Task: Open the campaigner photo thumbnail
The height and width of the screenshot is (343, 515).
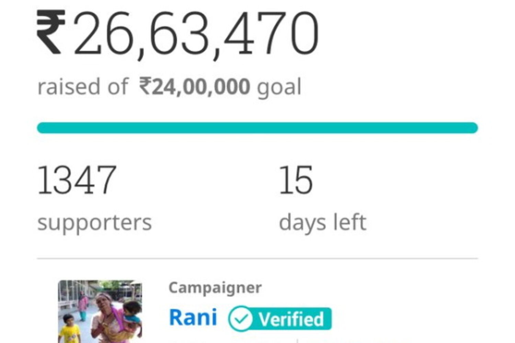Action: coord(100,311)
